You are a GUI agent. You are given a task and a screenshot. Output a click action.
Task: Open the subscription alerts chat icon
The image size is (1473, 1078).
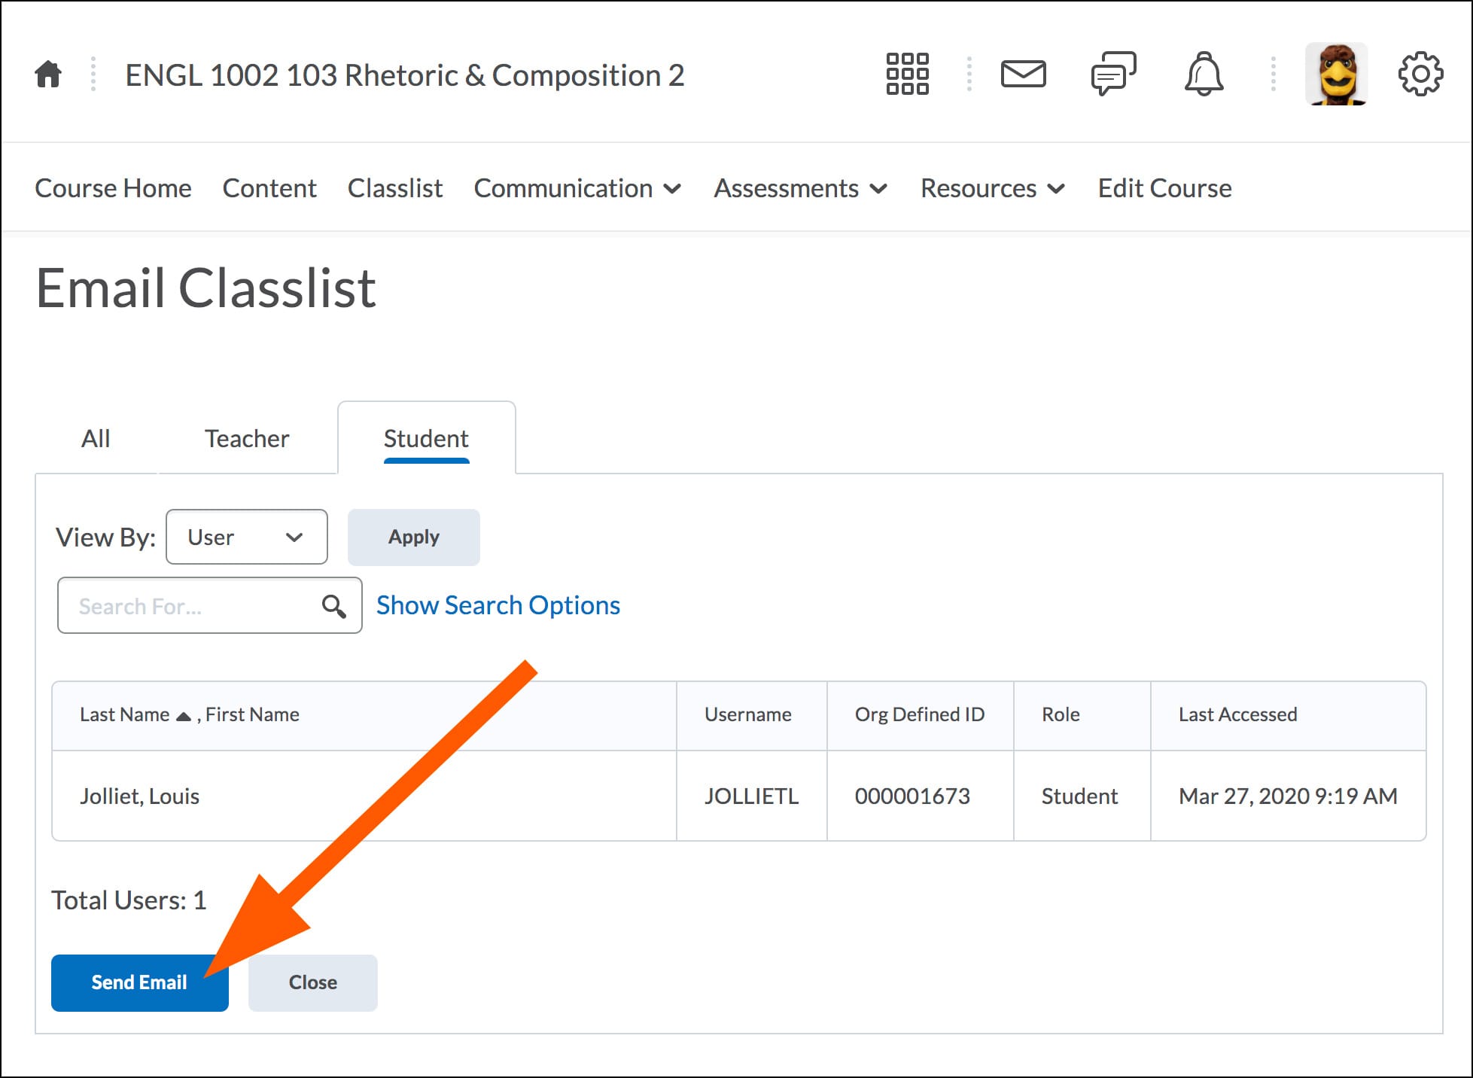click(1112, 74)
